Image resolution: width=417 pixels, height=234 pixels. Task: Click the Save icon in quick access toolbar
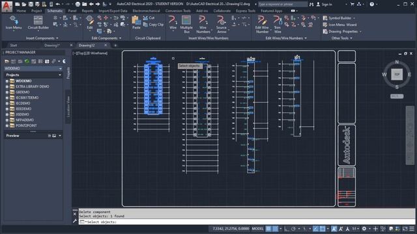pos(31,5)
